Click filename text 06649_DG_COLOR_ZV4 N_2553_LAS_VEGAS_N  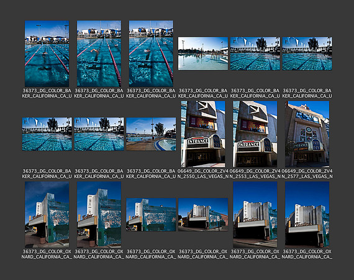[255, 174]
